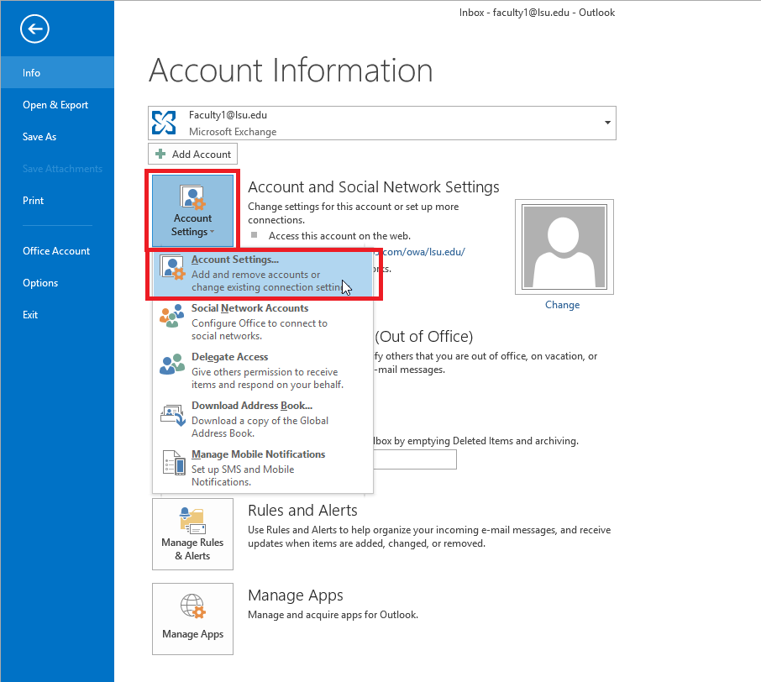The image size is (761, 682).
Task: Click the mailbox size bar
Action: tap(415, 459)
